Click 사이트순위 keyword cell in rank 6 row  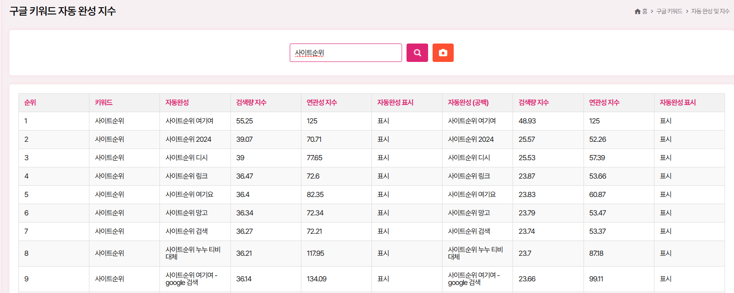click(110, 213)
